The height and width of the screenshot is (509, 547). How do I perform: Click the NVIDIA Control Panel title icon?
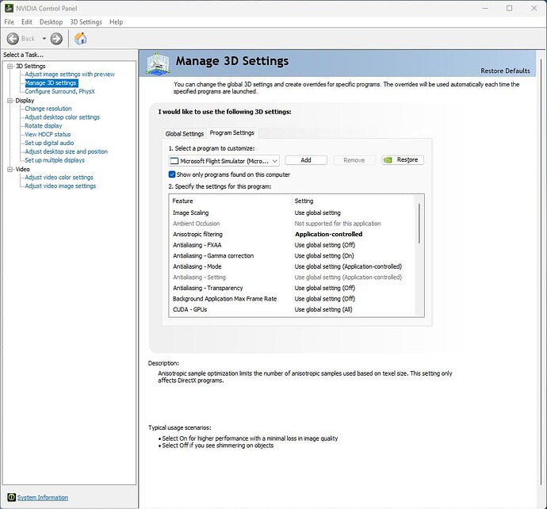click(x=8, y=8)
